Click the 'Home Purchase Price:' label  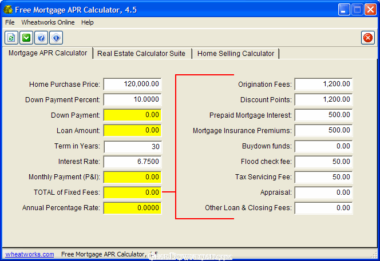pyautogui.click(x=65, y=85)
